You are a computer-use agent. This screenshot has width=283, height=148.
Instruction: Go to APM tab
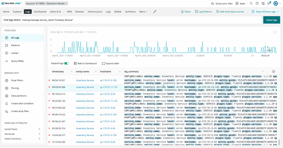point(69,12)
